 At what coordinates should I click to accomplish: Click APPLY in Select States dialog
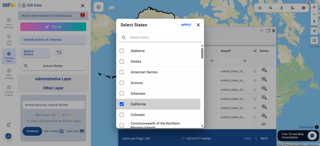pyautogui.click(x=186, y=25)
